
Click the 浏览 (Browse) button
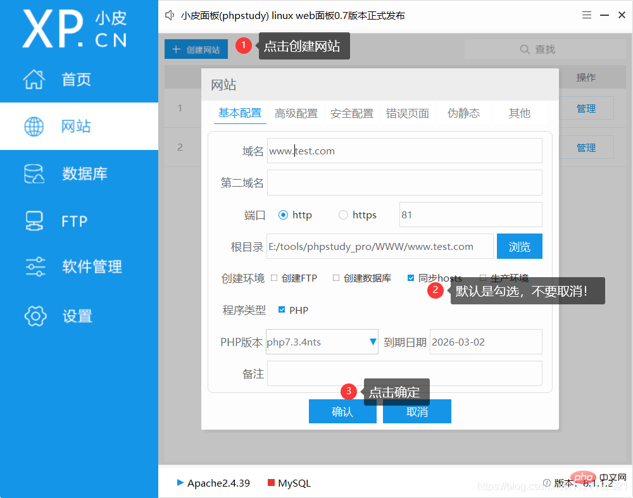[x=519, y=246]
